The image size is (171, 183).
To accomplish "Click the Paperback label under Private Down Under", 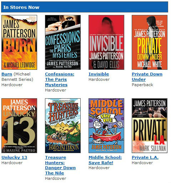I will 142,85.
